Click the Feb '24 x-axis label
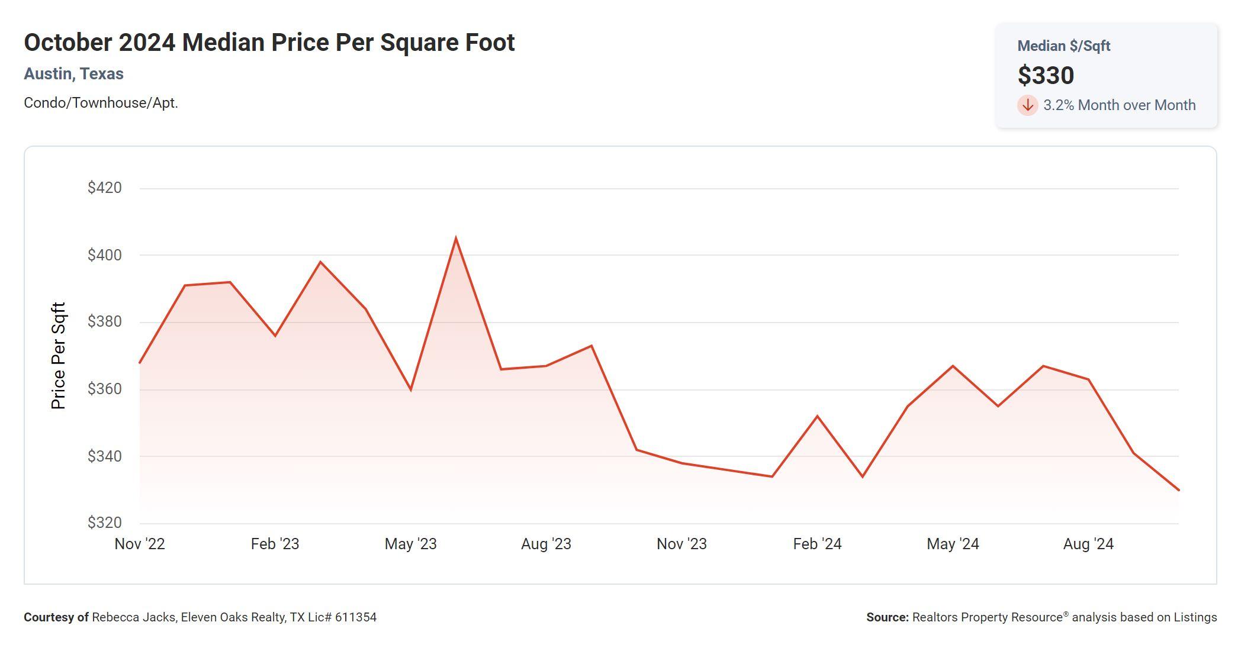Screen dimensions: 1241x651 [x=817, y=544]
